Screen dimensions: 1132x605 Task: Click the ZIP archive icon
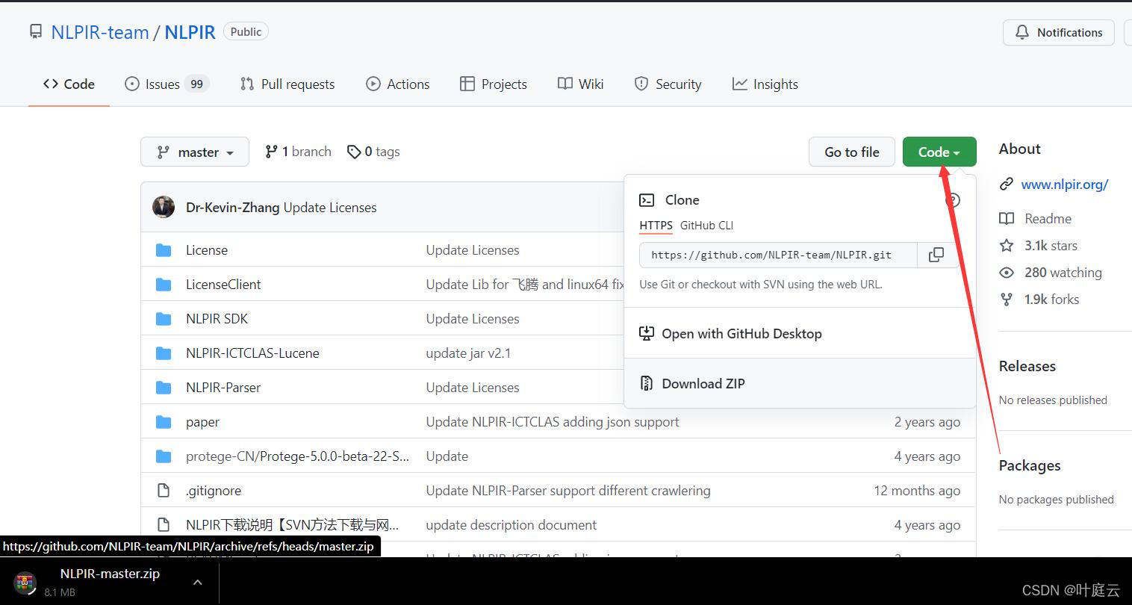click(647, 383)
